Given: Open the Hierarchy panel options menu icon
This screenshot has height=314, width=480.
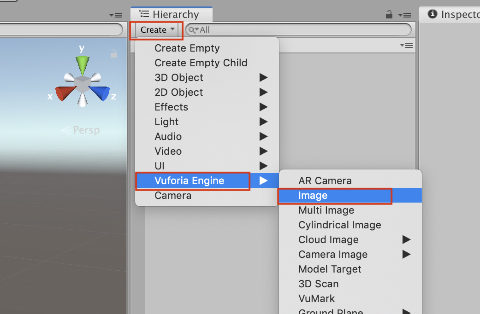Looking at the screenshot, I should [x=404, y=15].
